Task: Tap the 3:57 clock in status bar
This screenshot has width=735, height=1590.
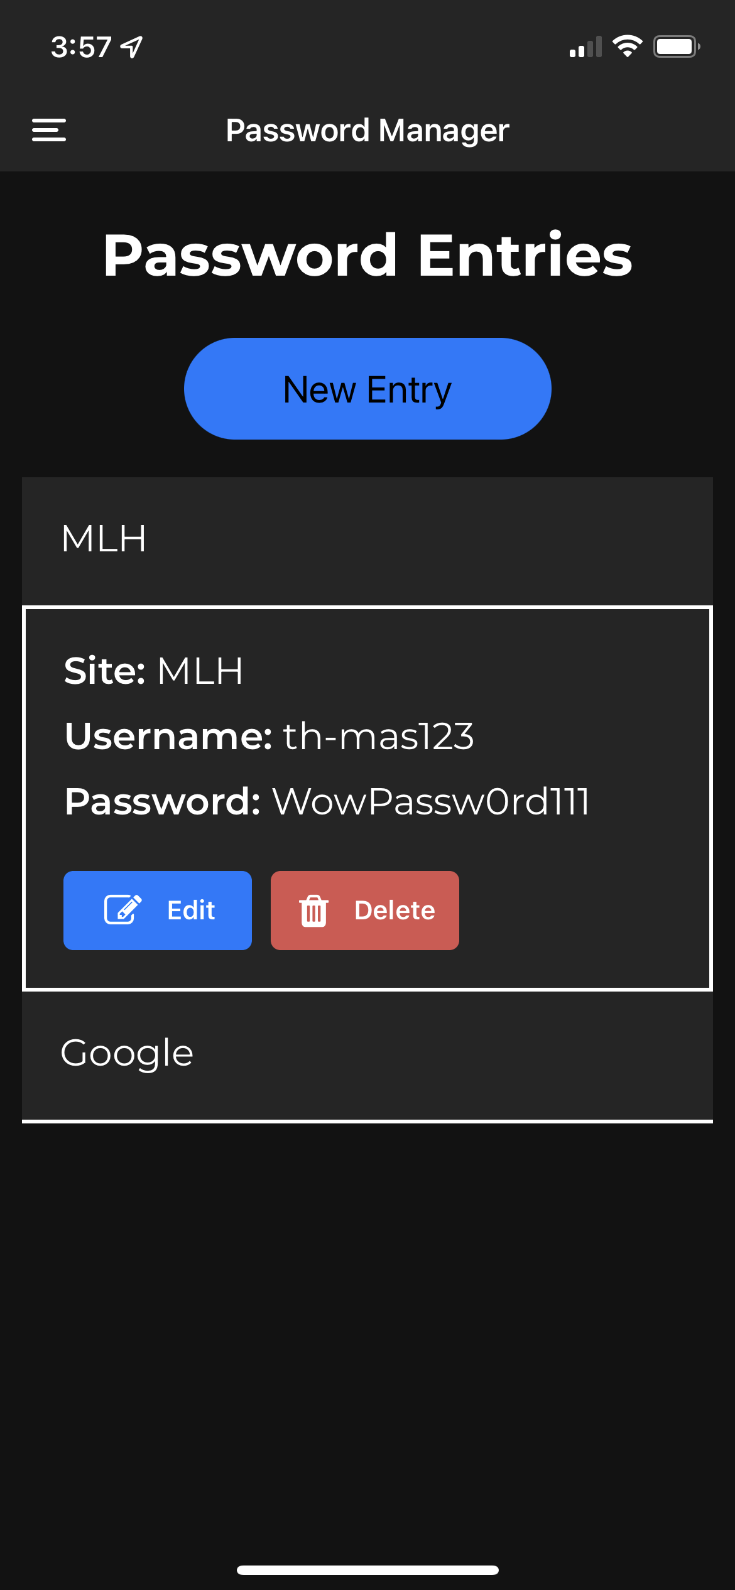Action: [81, 47]
